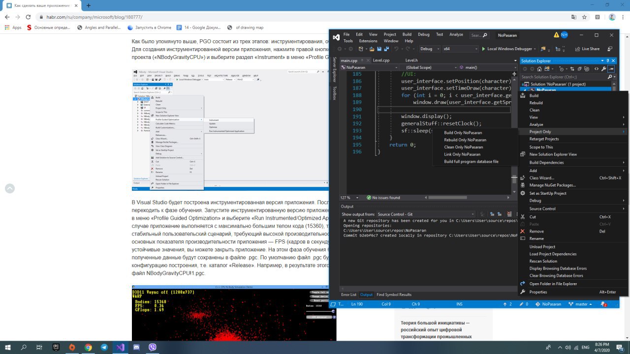
Task: Toggle pin on the main.cpp tab
Action: click(362, 60)
